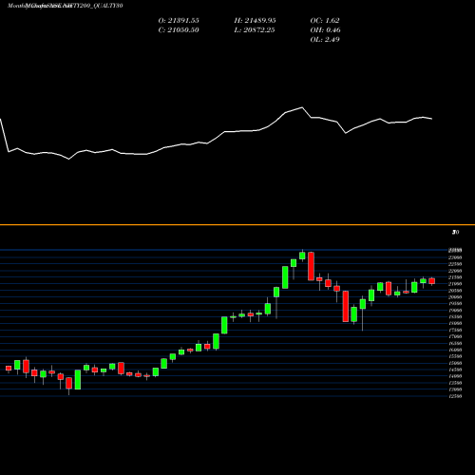Click the highest green candle at chart peak
This screenshot has width=475, height=475.
tap(302, 256)
